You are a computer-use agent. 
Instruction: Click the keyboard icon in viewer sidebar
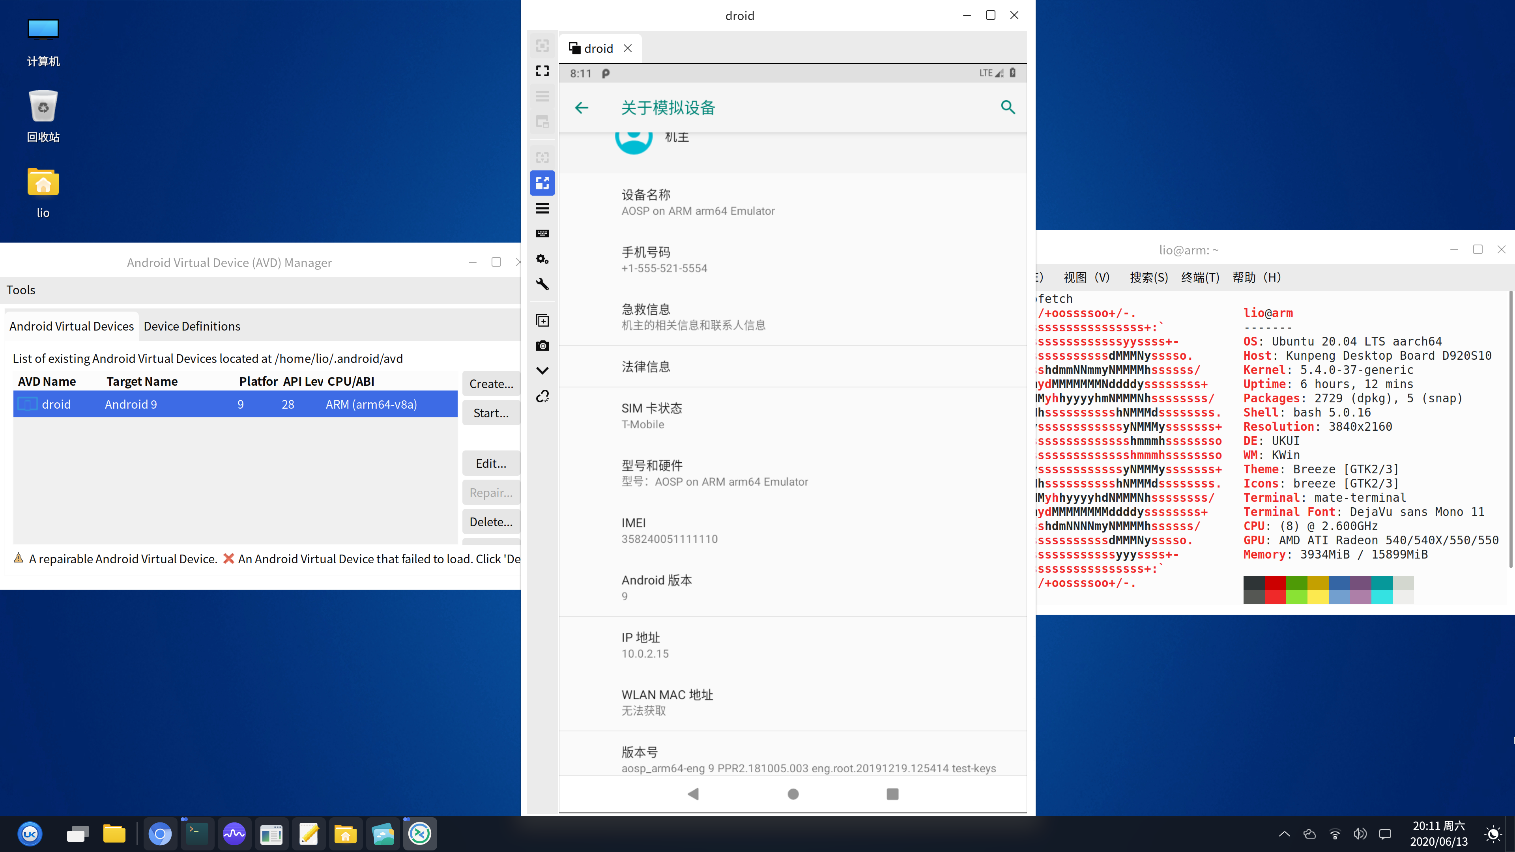pos(542,234)
